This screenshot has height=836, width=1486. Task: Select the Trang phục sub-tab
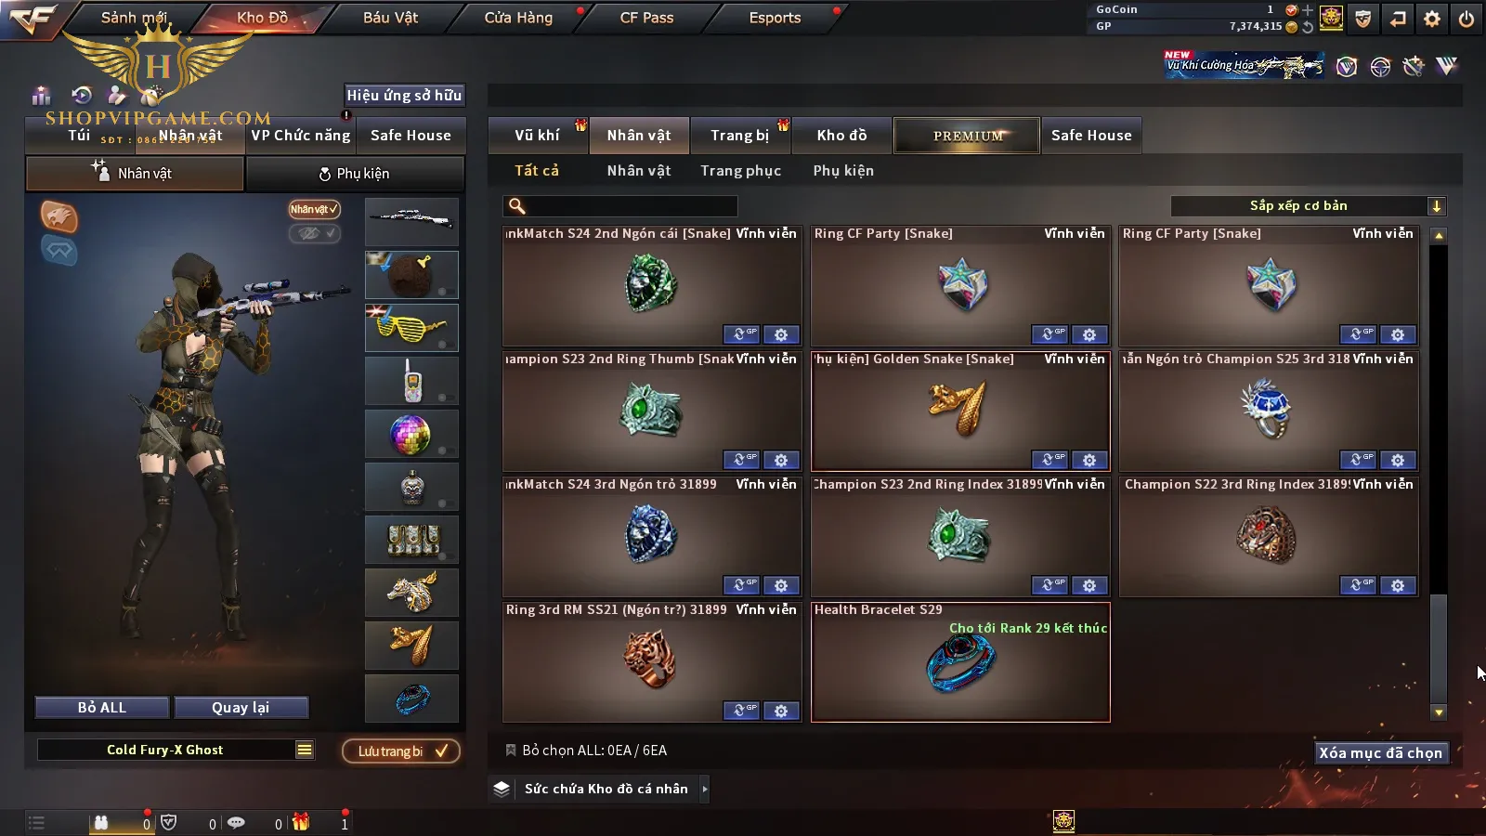tap(740, 171)
